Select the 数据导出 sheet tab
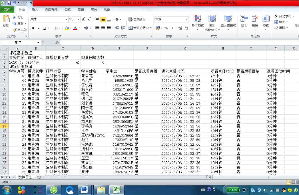Screen dimensions: 299x195 (x=25, y=177)
